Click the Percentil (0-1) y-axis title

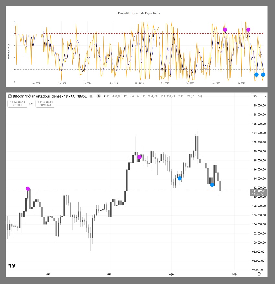pyautogui.click(x=8, y=51)
